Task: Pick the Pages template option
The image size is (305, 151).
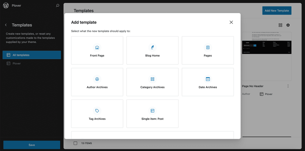Action: point(208,50)
